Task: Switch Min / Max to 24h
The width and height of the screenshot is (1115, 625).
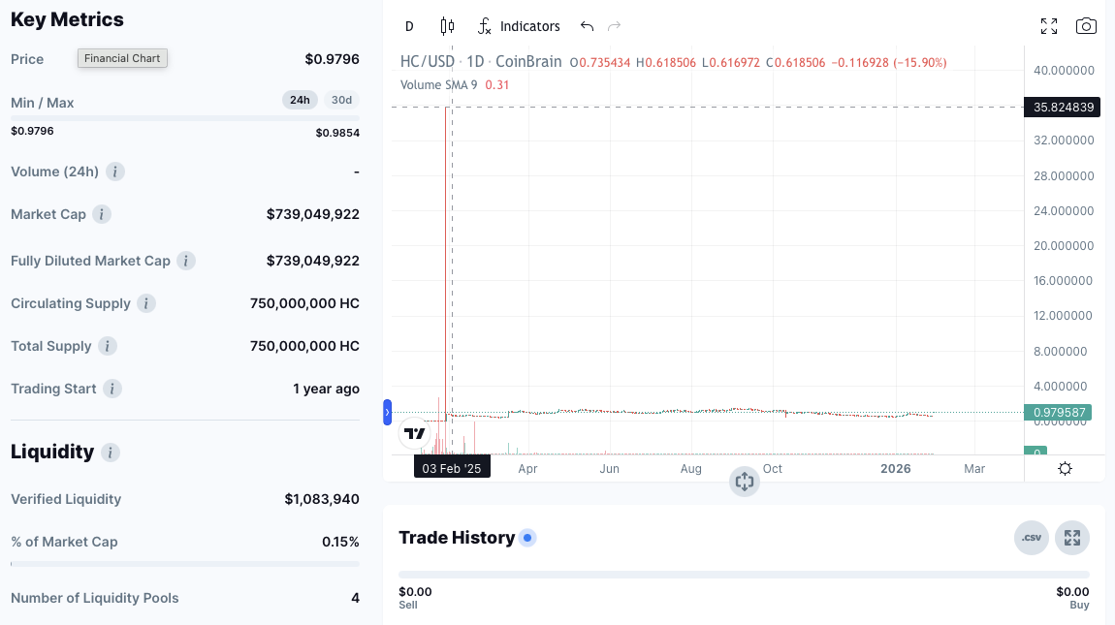Action: coord(300,100)
